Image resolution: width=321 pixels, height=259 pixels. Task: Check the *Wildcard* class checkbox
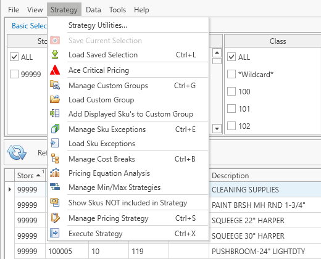[x=231, y=74]
